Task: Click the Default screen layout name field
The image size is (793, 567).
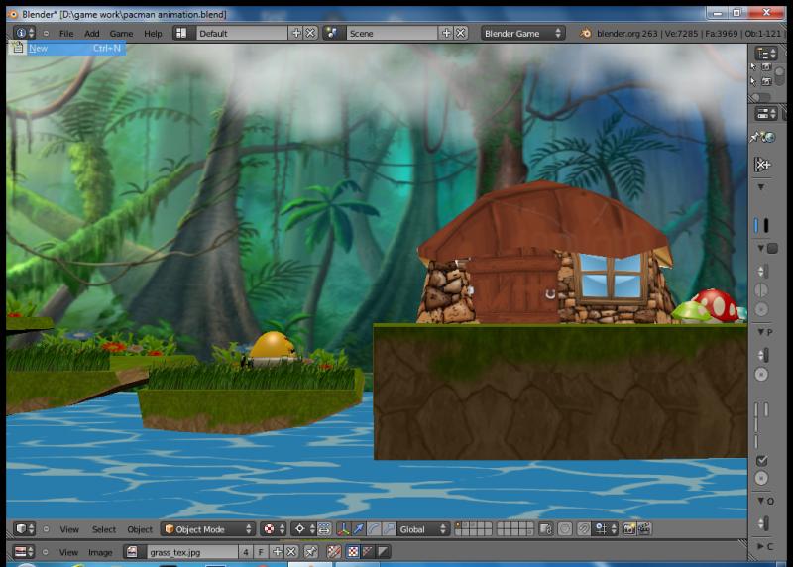Action: click(x=242, y=33)
